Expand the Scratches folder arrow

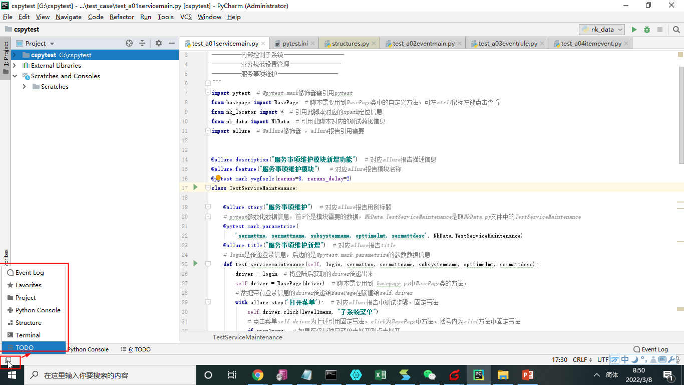coord(25,86)
